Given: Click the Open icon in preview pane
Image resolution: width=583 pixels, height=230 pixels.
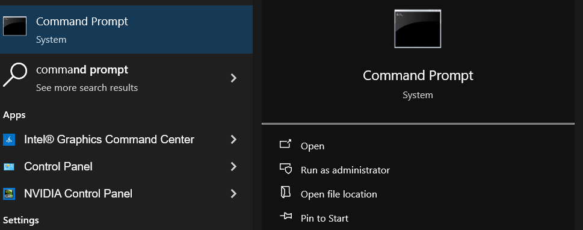Looking at the screenshot, I should tap(286, 144).
